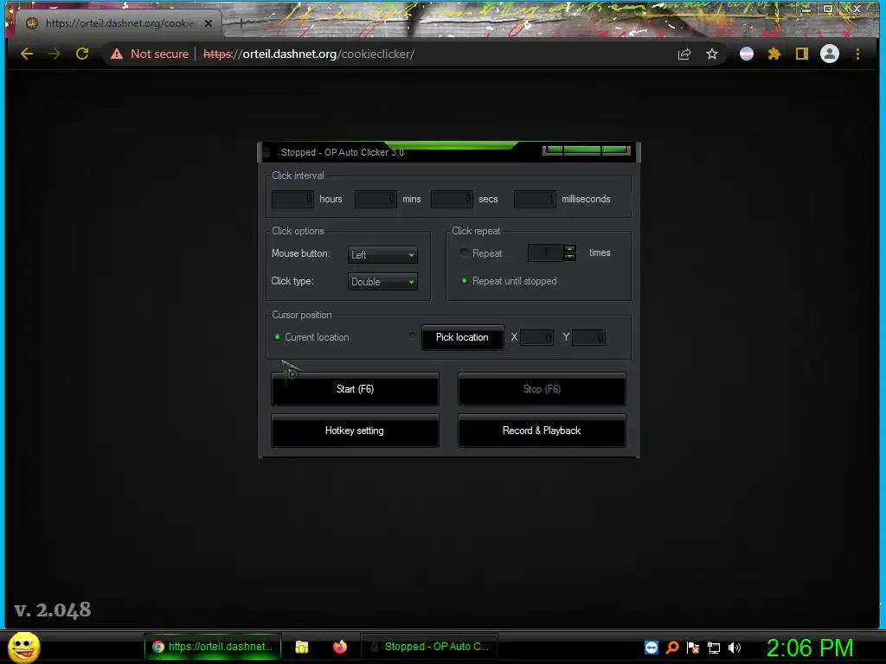Start auto clicking with Start (F6)
886x664 pixels.
point(355,389)
